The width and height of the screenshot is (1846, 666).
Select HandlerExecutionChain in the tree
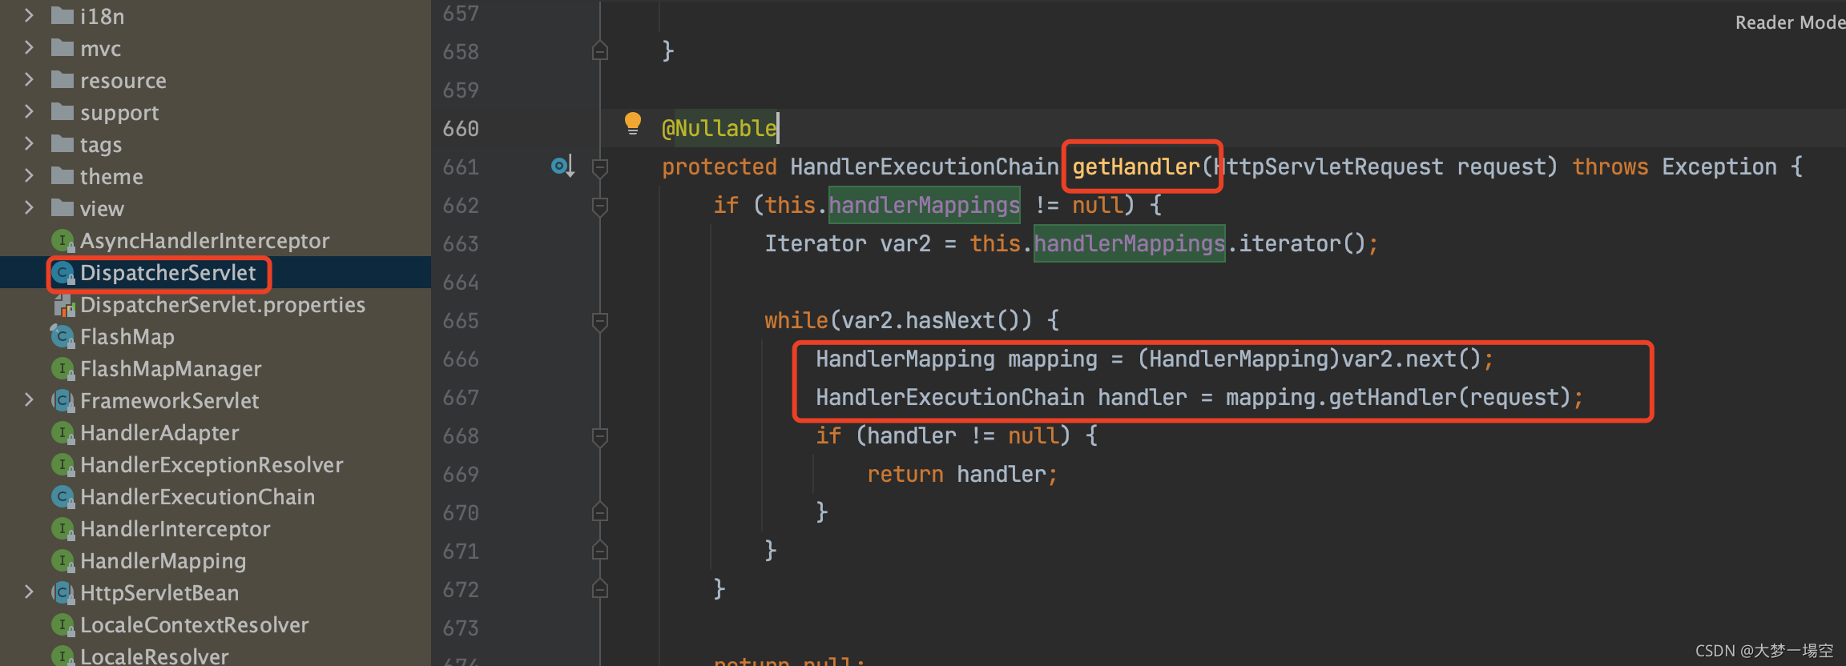coord(197,497)
